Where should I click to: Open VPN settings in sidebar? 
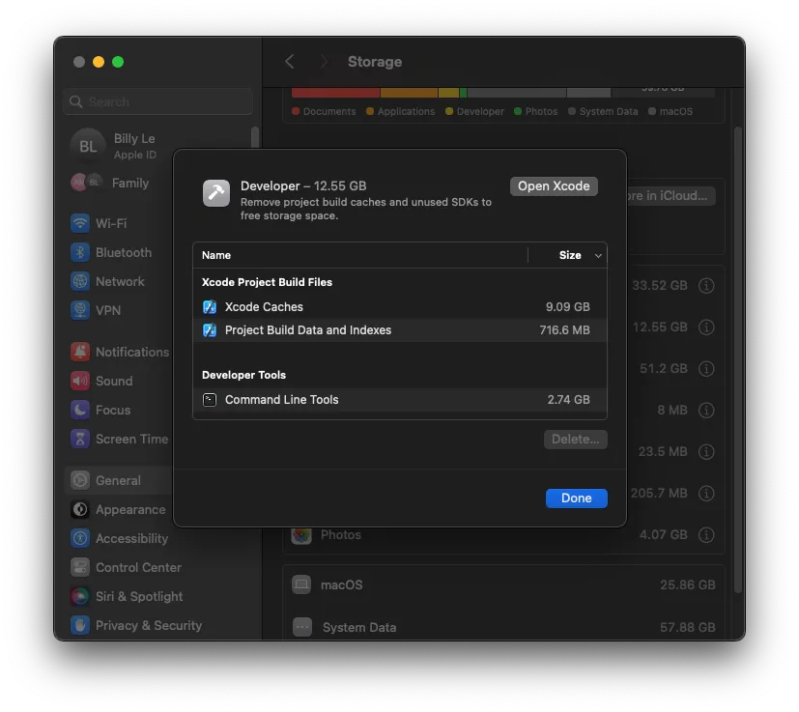[96, 310]
